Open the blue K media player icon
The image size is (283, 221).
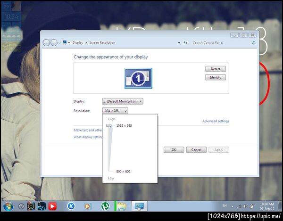(71, 206)
